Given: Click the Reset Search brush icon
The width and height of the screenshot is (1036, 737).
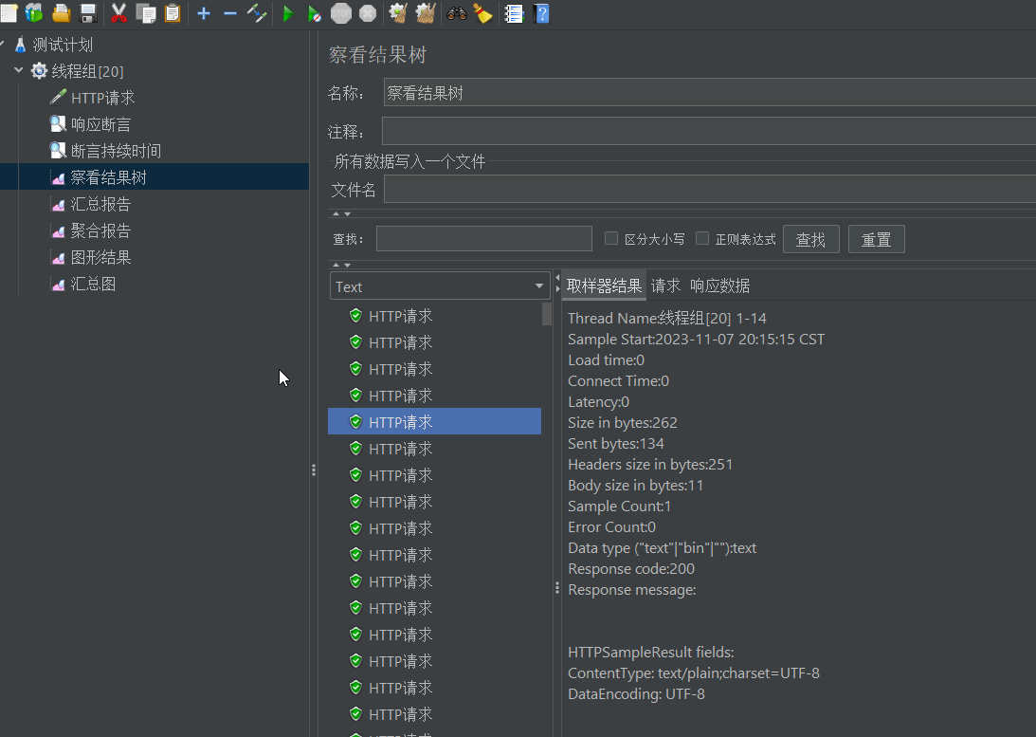Looking at the screenshot, I should [x=483, y=13].
